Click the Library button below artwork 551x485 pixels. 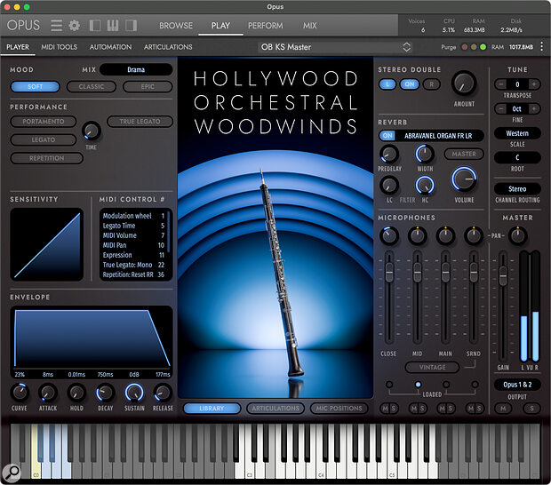pos(212,408)
